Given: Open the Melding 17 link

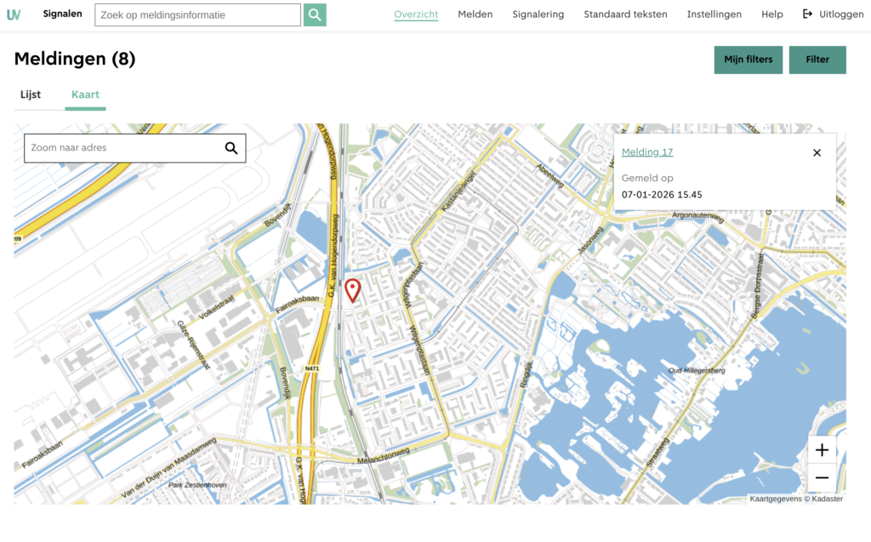Looking at the screenshot, I should pos(647,152).
